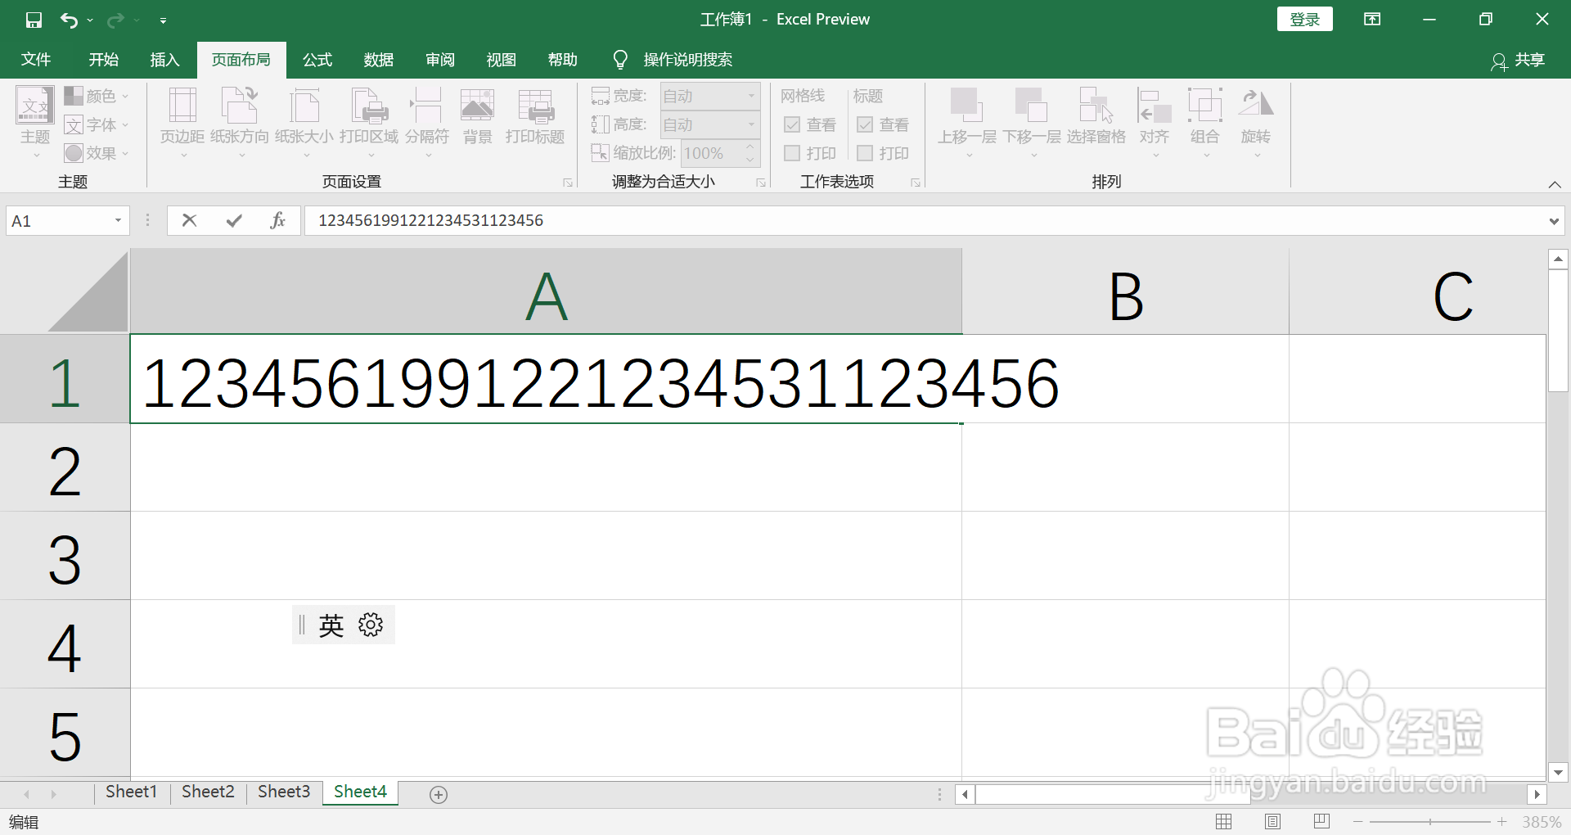Click the Sign in (登录) button

(x=1305, y=20)
